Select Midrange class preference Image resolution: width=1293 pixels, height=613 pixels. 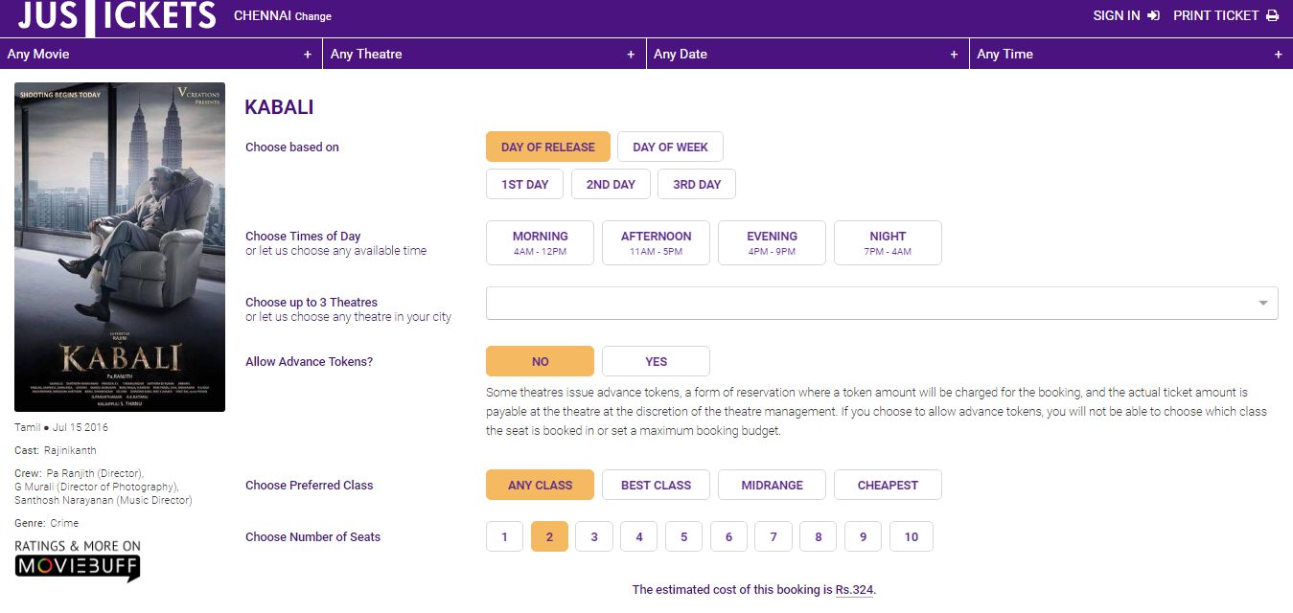772,485
